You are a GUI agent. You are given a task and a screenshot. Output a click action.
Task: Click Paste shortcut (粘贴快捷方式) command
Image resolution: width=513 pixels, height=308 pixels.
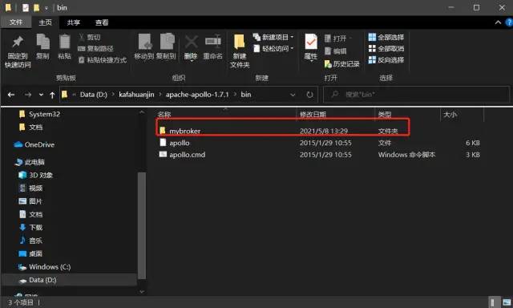[x=103, y=60]
